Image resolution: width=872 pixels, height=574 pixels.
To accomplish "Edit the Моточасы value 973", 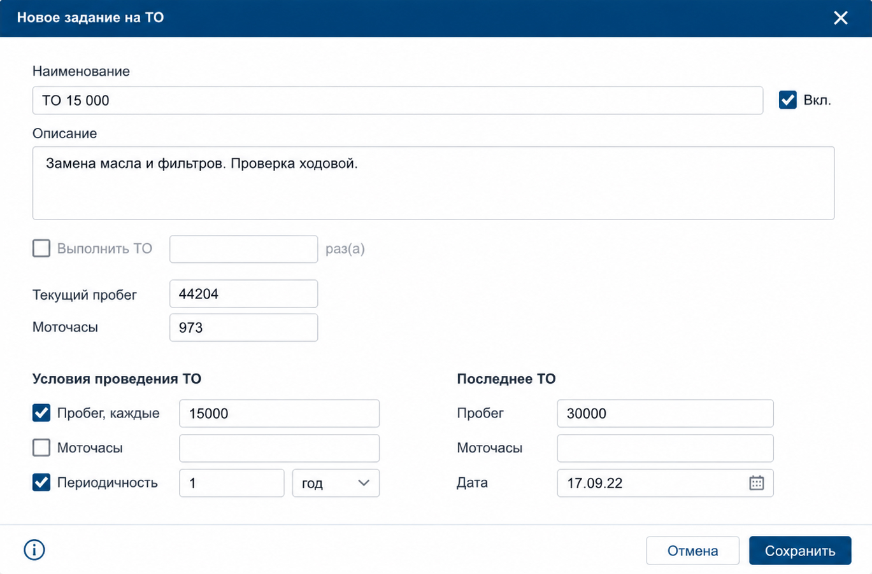I will pyautogui.click(x=243, y=328).
